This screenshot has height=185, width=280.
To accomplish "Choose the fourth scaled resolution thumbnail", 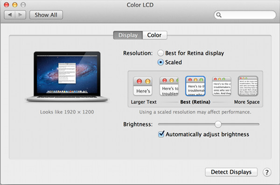I will pos(222,86).
